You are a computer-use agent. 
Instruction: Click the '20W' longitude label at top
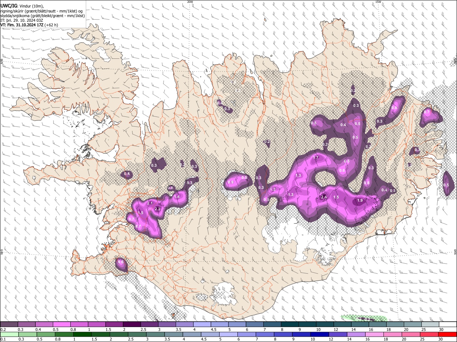click(190, 2)
